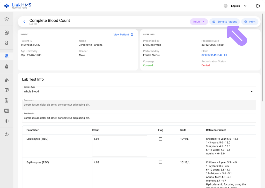Click the name Jerel Kevin Parocha

click(x=91, y=45)
